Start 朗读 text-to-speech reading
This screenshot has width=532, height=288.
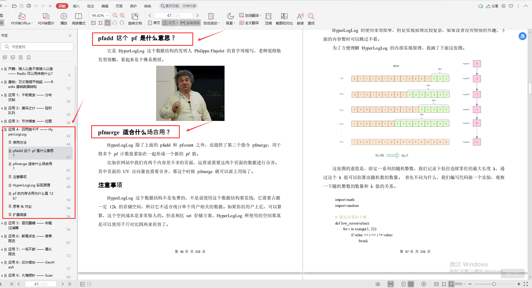point(300,19)
